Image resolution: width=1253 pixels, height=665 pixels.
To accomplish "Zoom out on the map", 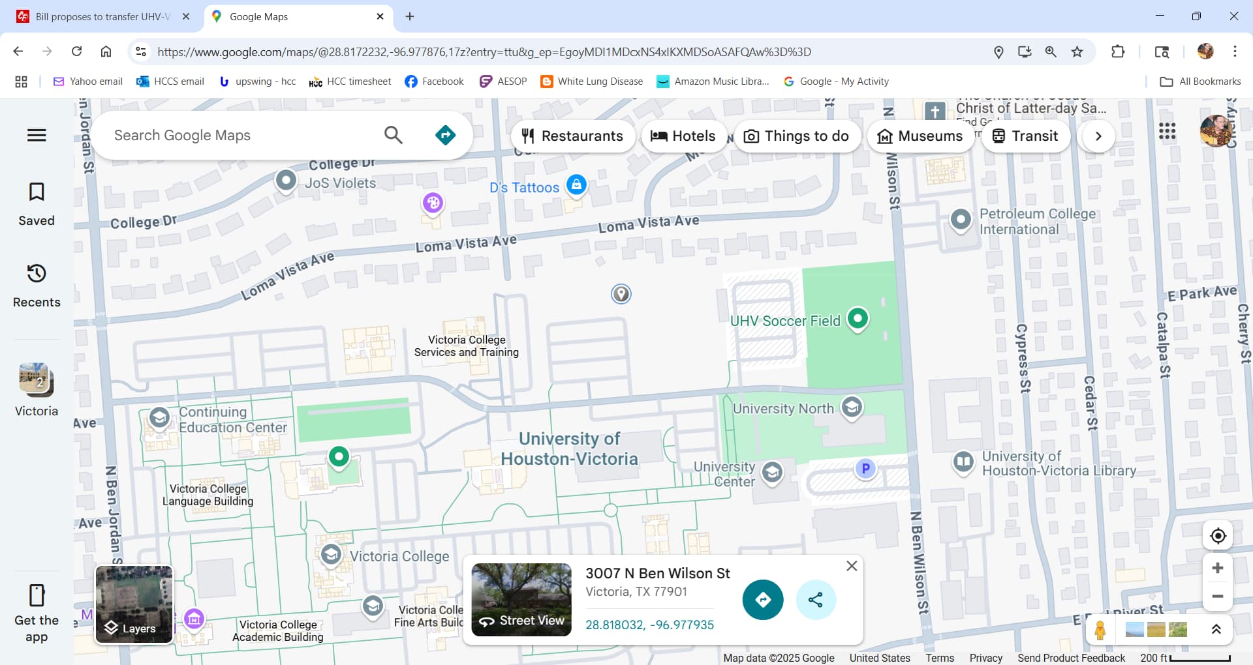I will pos(1218,596).
